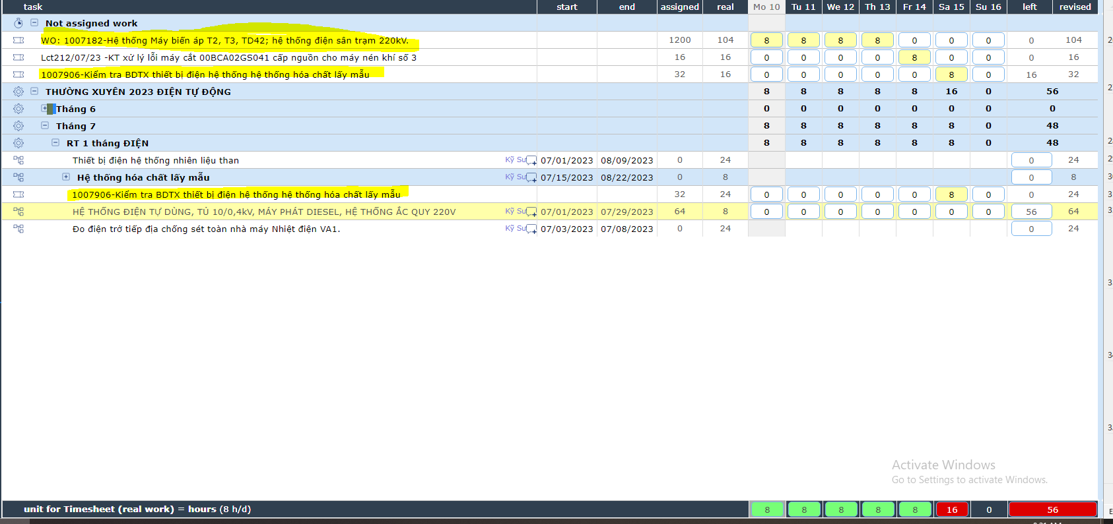1113x524 pixels.
Task: Click Monday hours field for WO: 1007182
Action: (x=766, y=40)
